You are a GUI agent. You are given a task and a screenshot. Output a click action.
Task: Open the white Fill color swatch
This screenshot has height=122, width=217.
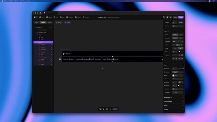(173, 76)
